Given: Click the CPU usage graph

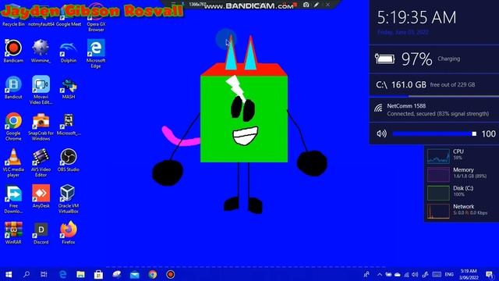Looking at the screenshot, I should point(438,156).
